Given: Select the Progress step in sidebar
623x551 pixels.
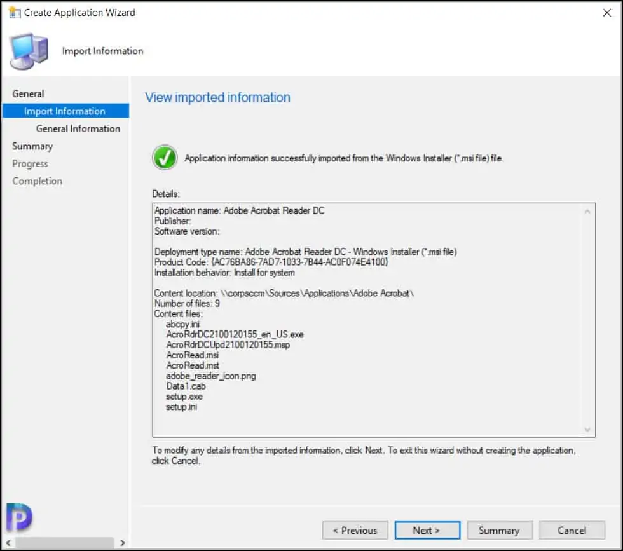Looking at the screenshot, I should pos(31,164).
